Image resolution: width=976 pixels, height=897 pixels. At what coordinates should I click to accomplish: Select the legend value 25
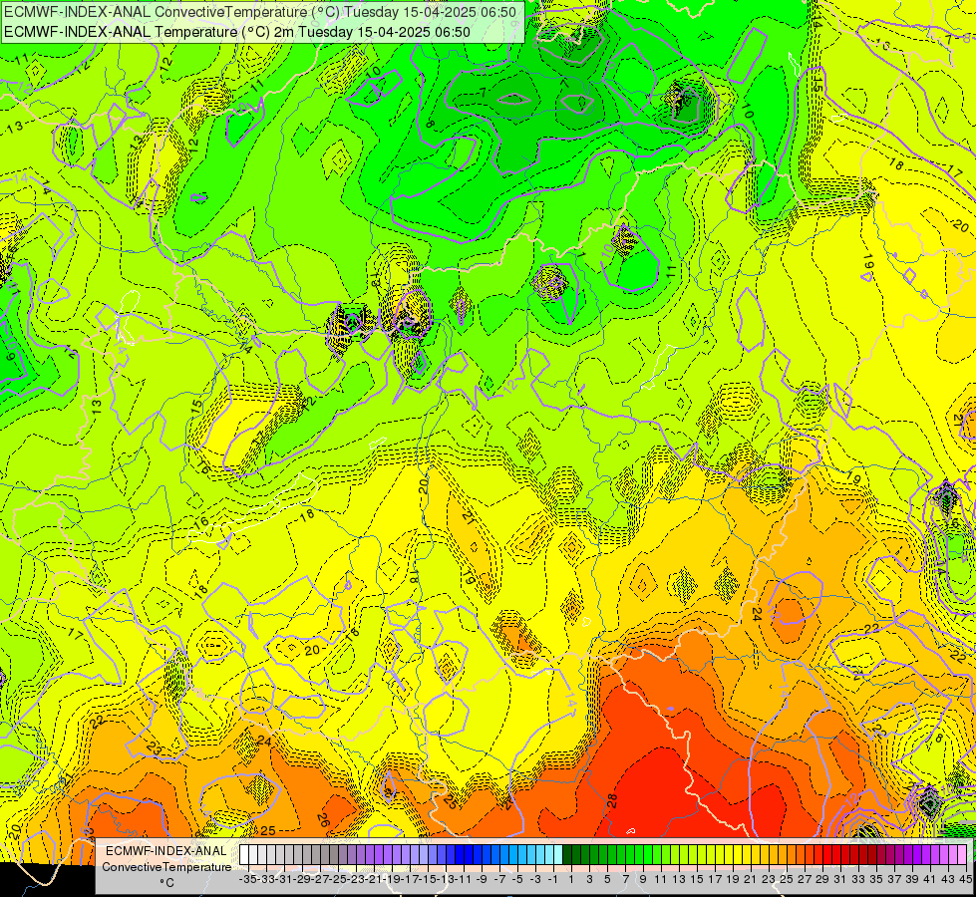(787, 879)
